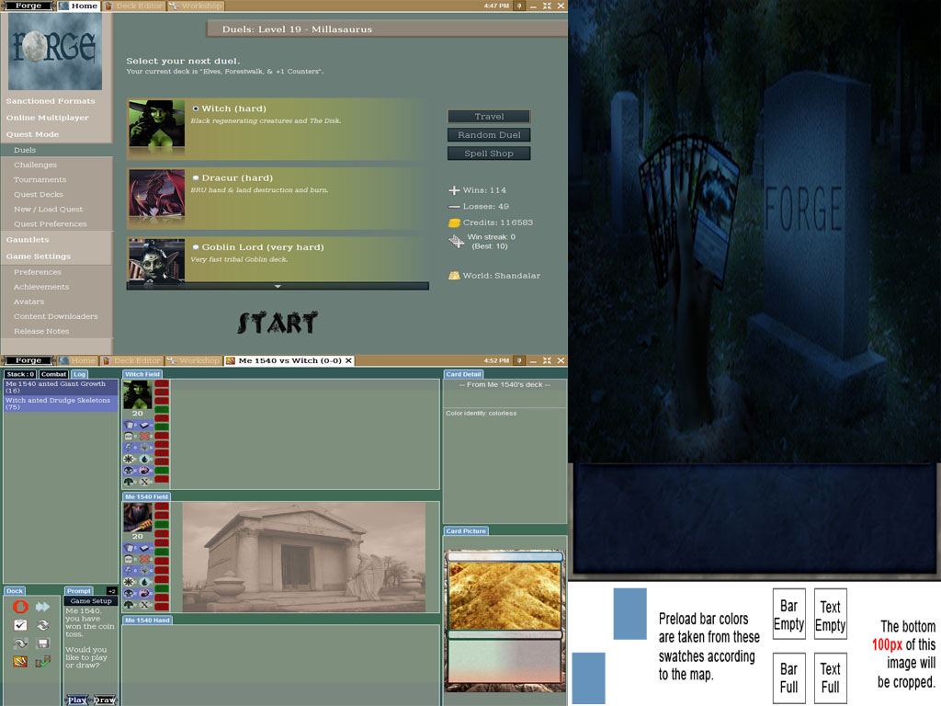
Task: Click the Alpha Strike orange icon in Dock
Action: 20,662
